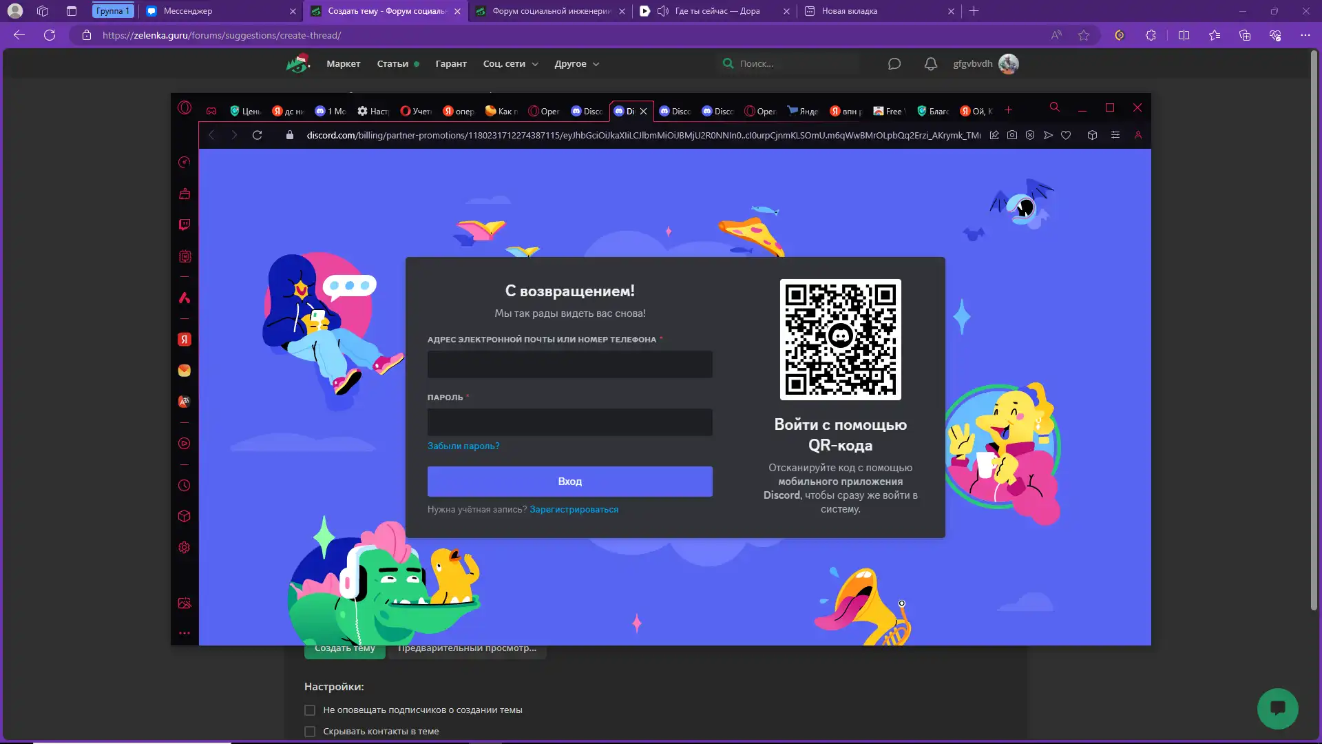Open Edge tab actions menu
This screenshot has height=744, width=1322.
(72, 11)
